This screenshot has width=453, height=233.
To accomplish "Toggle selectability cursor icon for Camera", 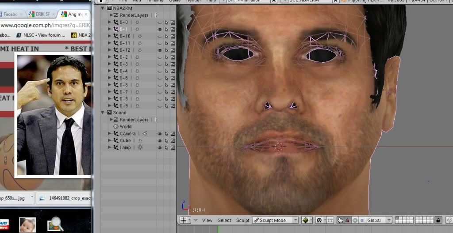I will click(166, 134).
